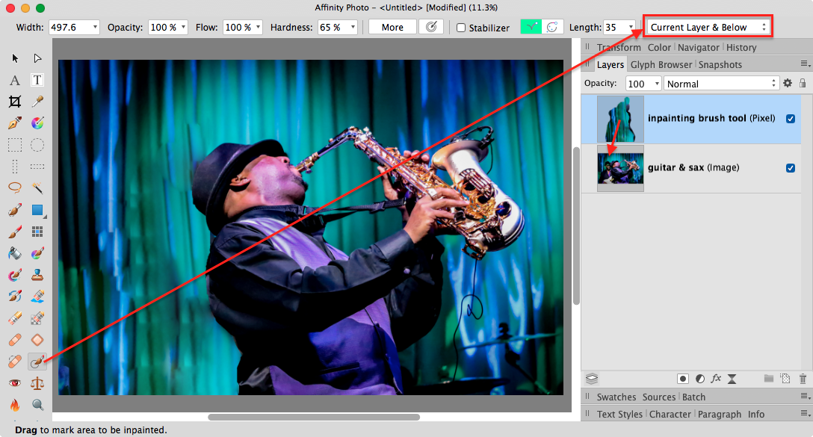This screenshot has width=813, height=437.
Task: Switch to the Snapshots tab
Action: [x=720, y=64]
